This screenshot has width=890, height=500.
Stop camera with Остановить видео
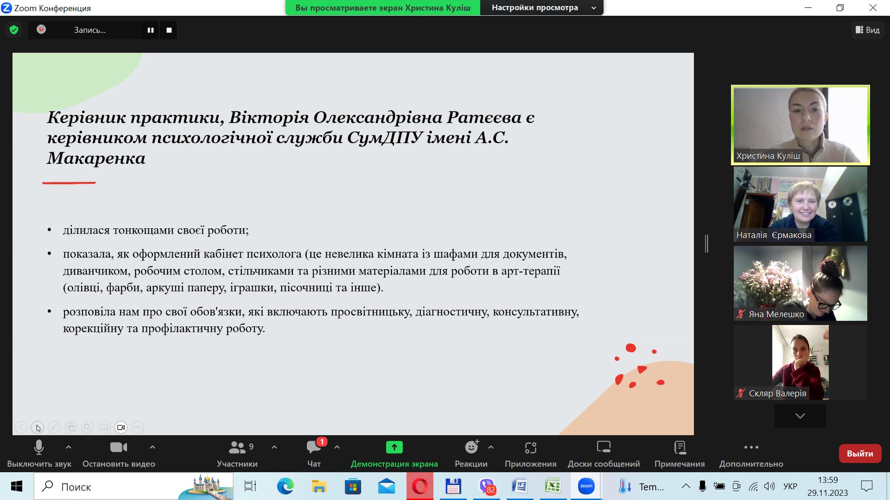(119, 454)
